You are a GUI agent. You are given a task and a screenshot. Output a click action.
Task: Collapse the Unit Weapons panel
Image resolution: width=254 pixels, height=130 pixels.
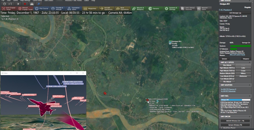(249, 85)
